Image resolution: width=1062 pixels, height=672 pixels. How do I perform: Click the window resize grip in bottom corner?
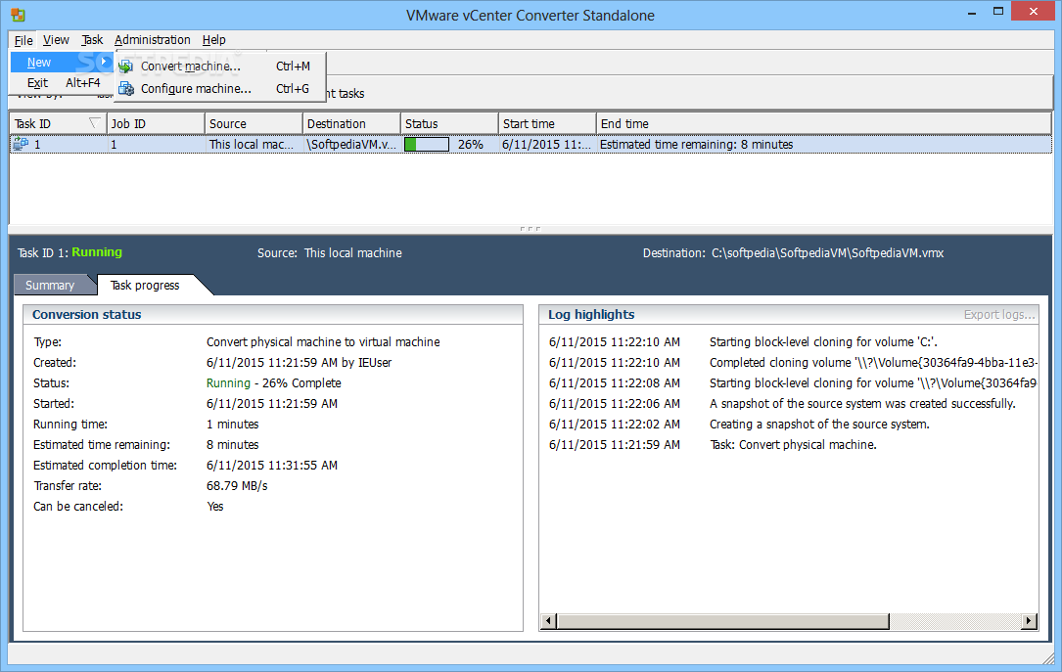pyautogui.click(x=1048, y=656)
